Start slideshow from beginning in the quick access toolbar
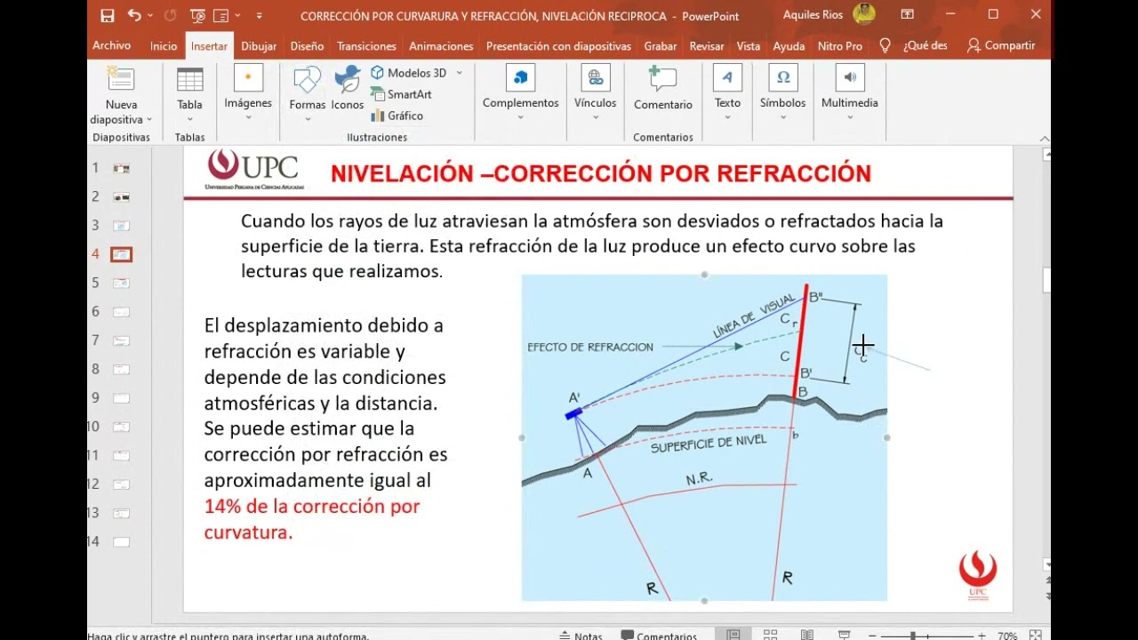 click(x=198, y=15)
